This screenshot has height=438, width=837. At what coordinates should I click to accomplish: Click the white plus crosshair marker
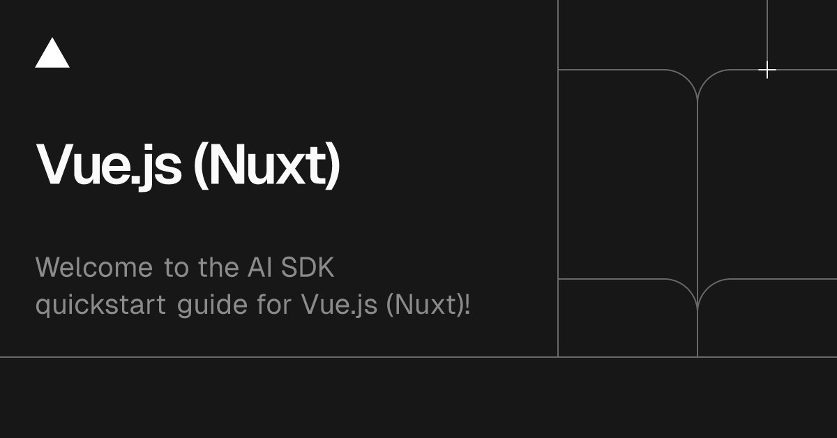pyautogui.click(x=767, y=70)
